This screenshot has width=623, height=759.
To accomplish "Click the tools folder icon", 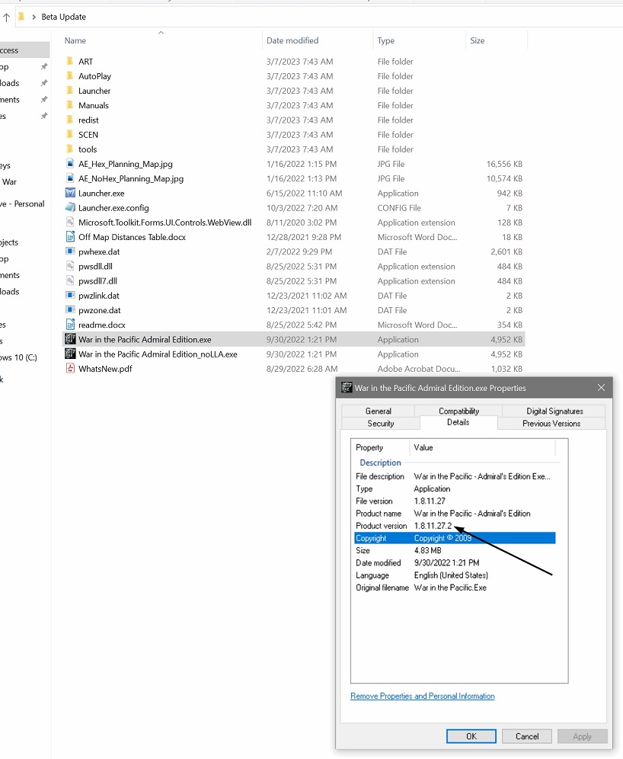I will [70, 149].
